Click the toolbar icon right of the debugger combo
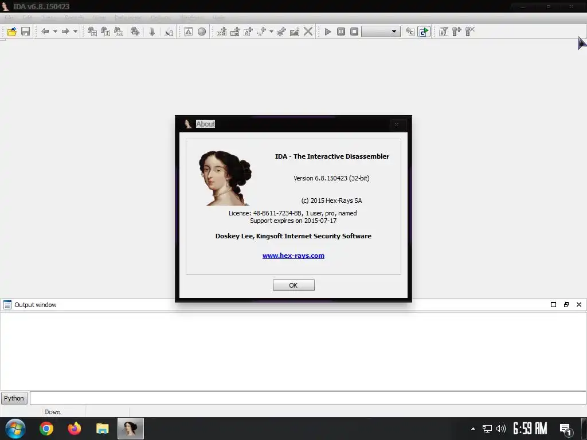 click(410, 32)
